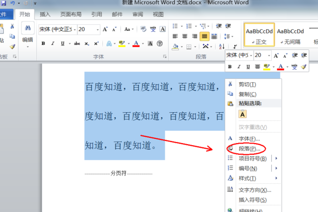The height and width of the screenshot is (212, 318).
Task: Apply the 无间隔 style from the gallery
Action: click(290, 34)
